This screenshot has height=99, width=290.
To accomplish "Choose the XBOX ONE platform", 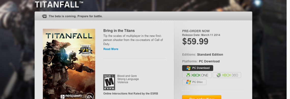I will click(x=197, y=75).
